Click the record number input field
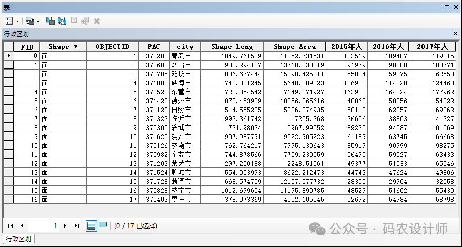462x247 pixels. 44,225
